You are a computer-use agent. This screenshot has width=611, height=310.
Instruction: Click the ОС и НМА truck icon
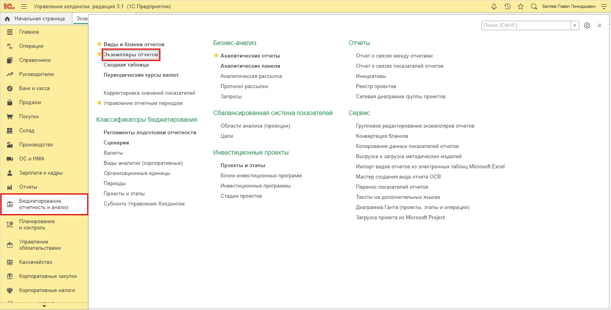click(x=10, y=159)
